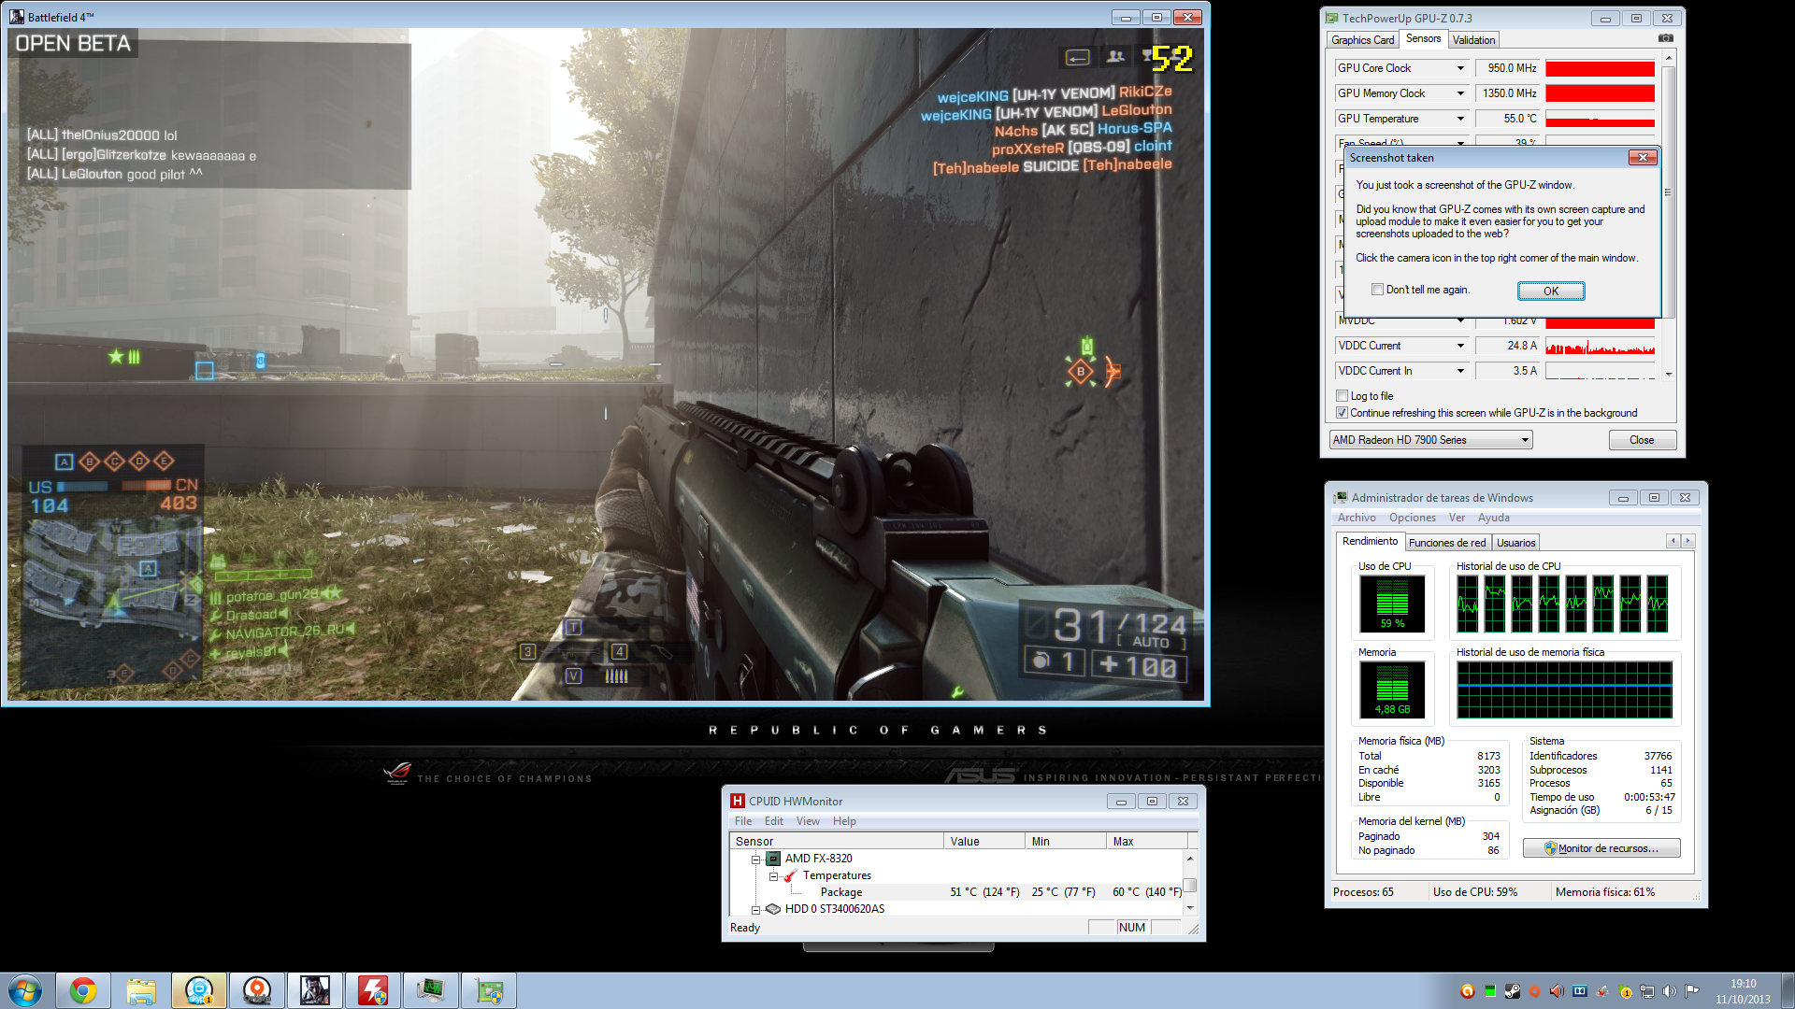Switch to the Graphics Card tab
The height and width of the screenshot is (1009, 1795).
coord(1362,40)
